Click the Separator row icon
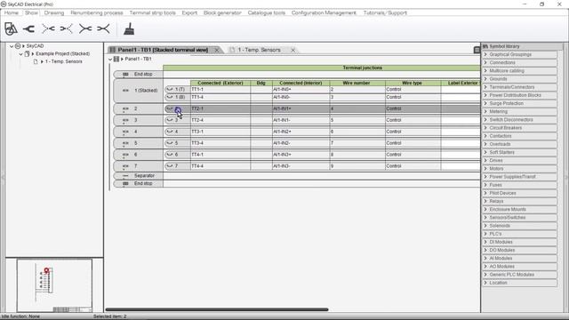 click(125, 176)
